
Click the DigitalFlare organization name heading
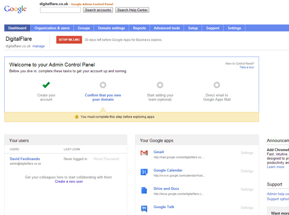click(19, 39)
